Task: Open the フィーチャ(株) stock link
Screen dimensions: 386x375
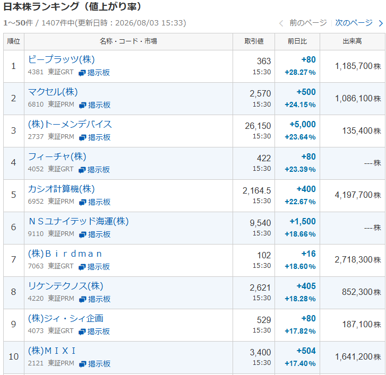Action: [57, 156]
